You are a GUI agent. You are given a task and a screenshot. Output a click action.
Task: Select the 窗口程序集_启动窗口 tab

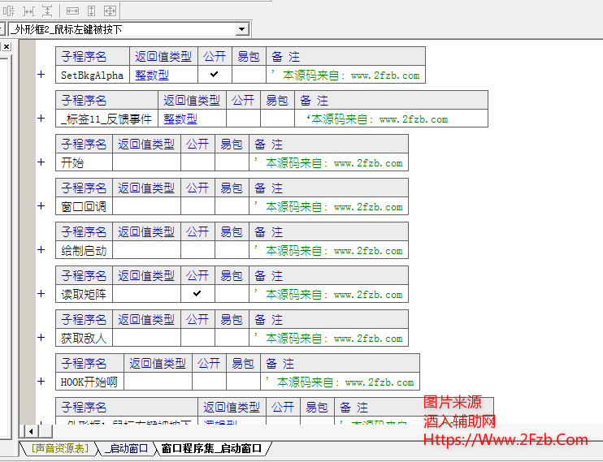click(x=211, y=448)
